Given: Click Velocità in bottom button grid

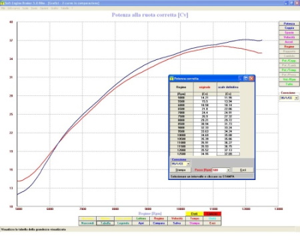Looking at the screenshot, I should point(177,219).
